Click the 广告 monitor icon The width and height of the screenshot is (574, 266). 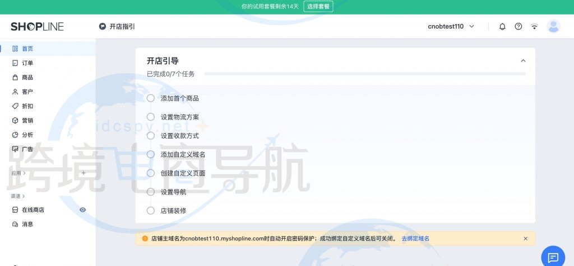coord(15,149)
